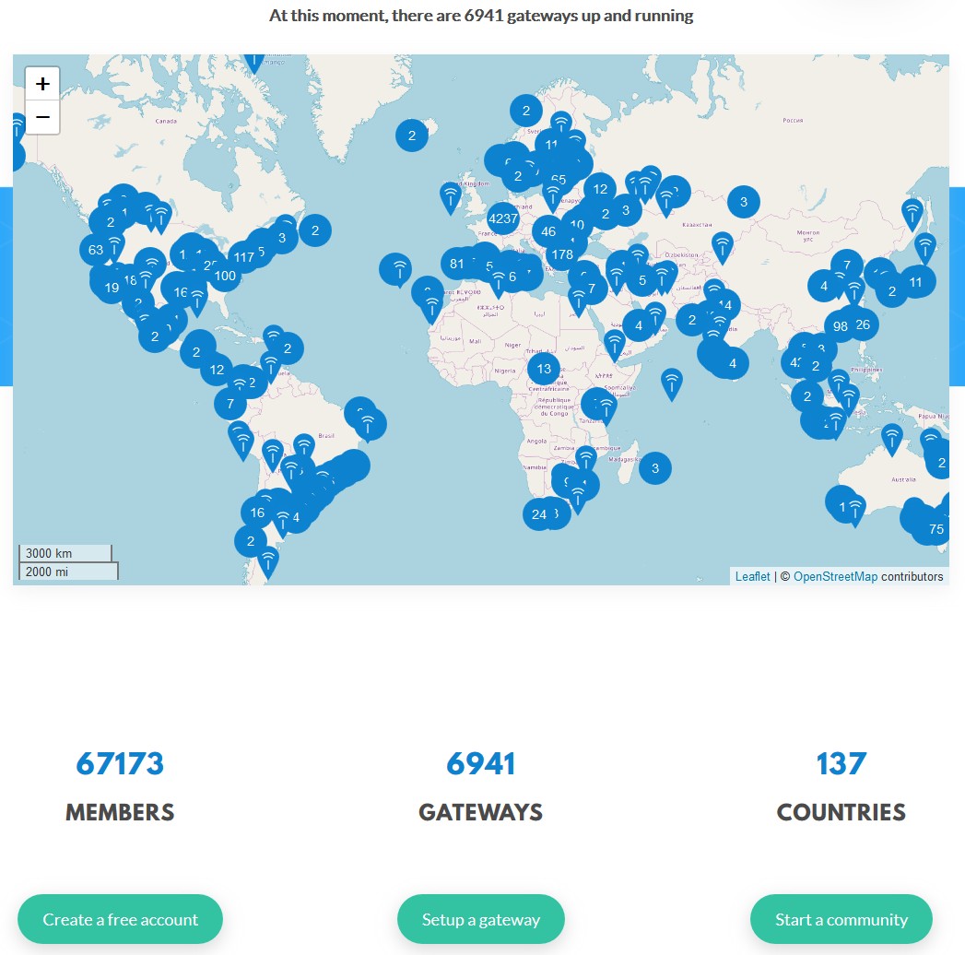Click the gateway pin in Kazakhstan

click(x=723, y=245)
